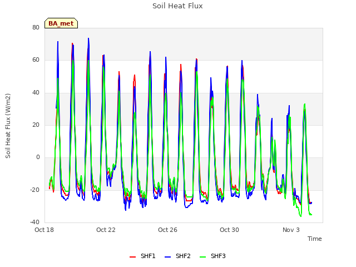Select the Soil Heat Flux chart title
This screenshot has height=267, width=356.
[177, 6]
